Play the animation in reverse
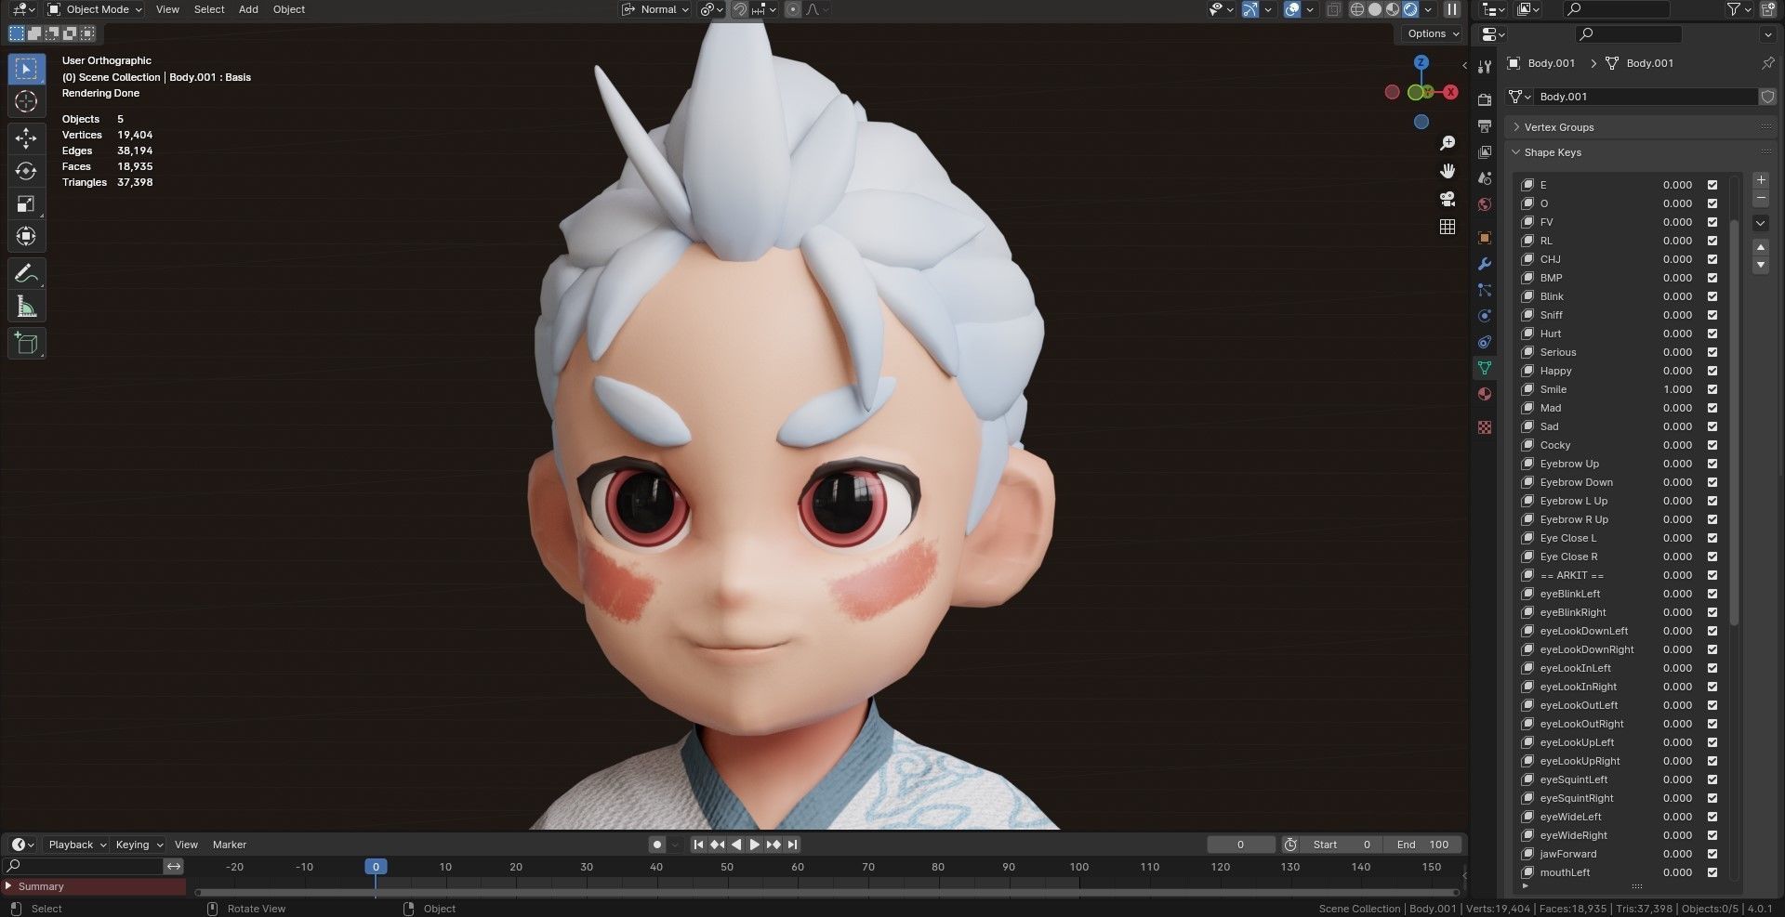Image resolution: width=1785 pixels, height=917 pixels. 736,845
